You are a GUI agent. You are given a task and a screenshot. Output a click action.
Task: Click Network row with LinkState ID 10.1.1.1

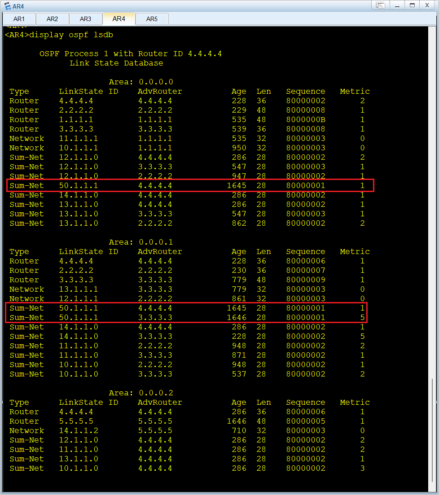(187, 148)
